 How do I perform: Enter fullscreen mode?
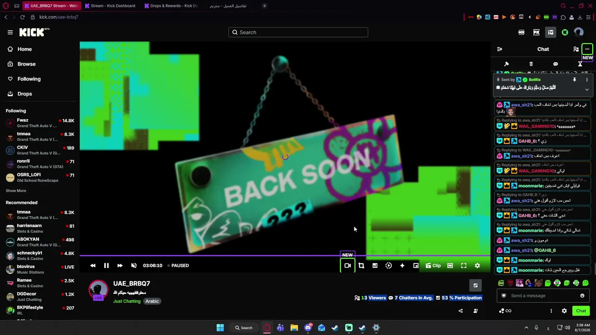tap(464, 265)
